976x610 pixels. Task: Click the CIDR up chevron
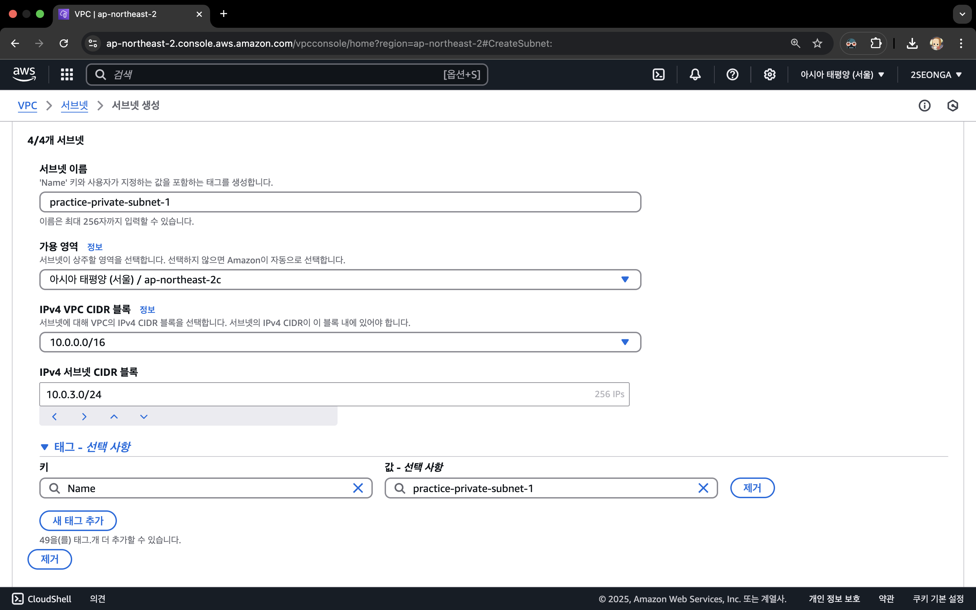pyautogui.click(x=114, y=416)
